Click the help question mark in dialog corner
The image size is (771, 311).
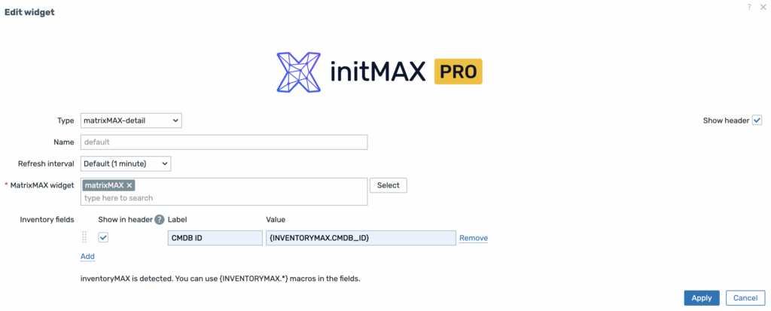(749, 7)
